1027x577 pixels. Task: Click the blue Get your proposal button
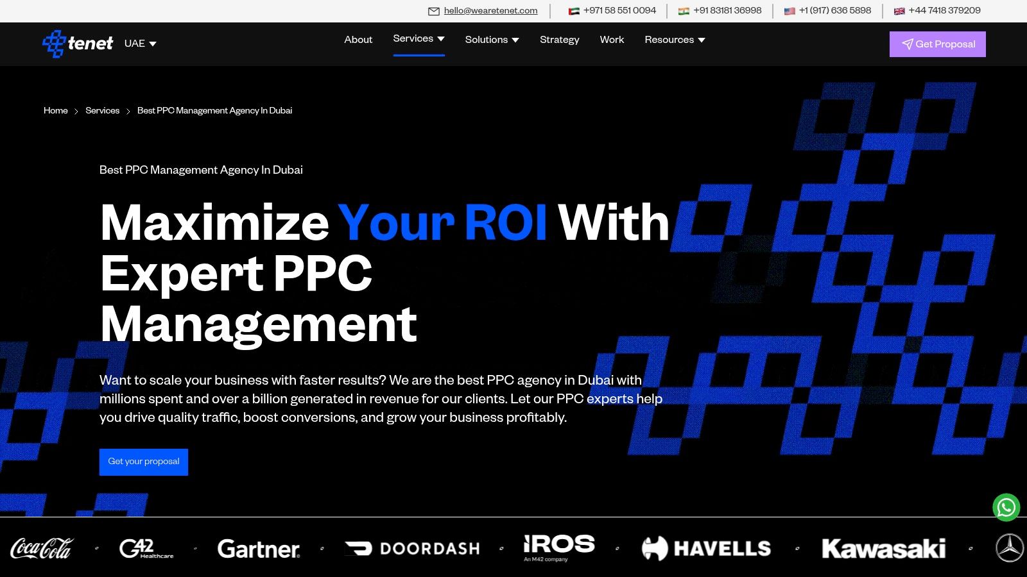144,462
